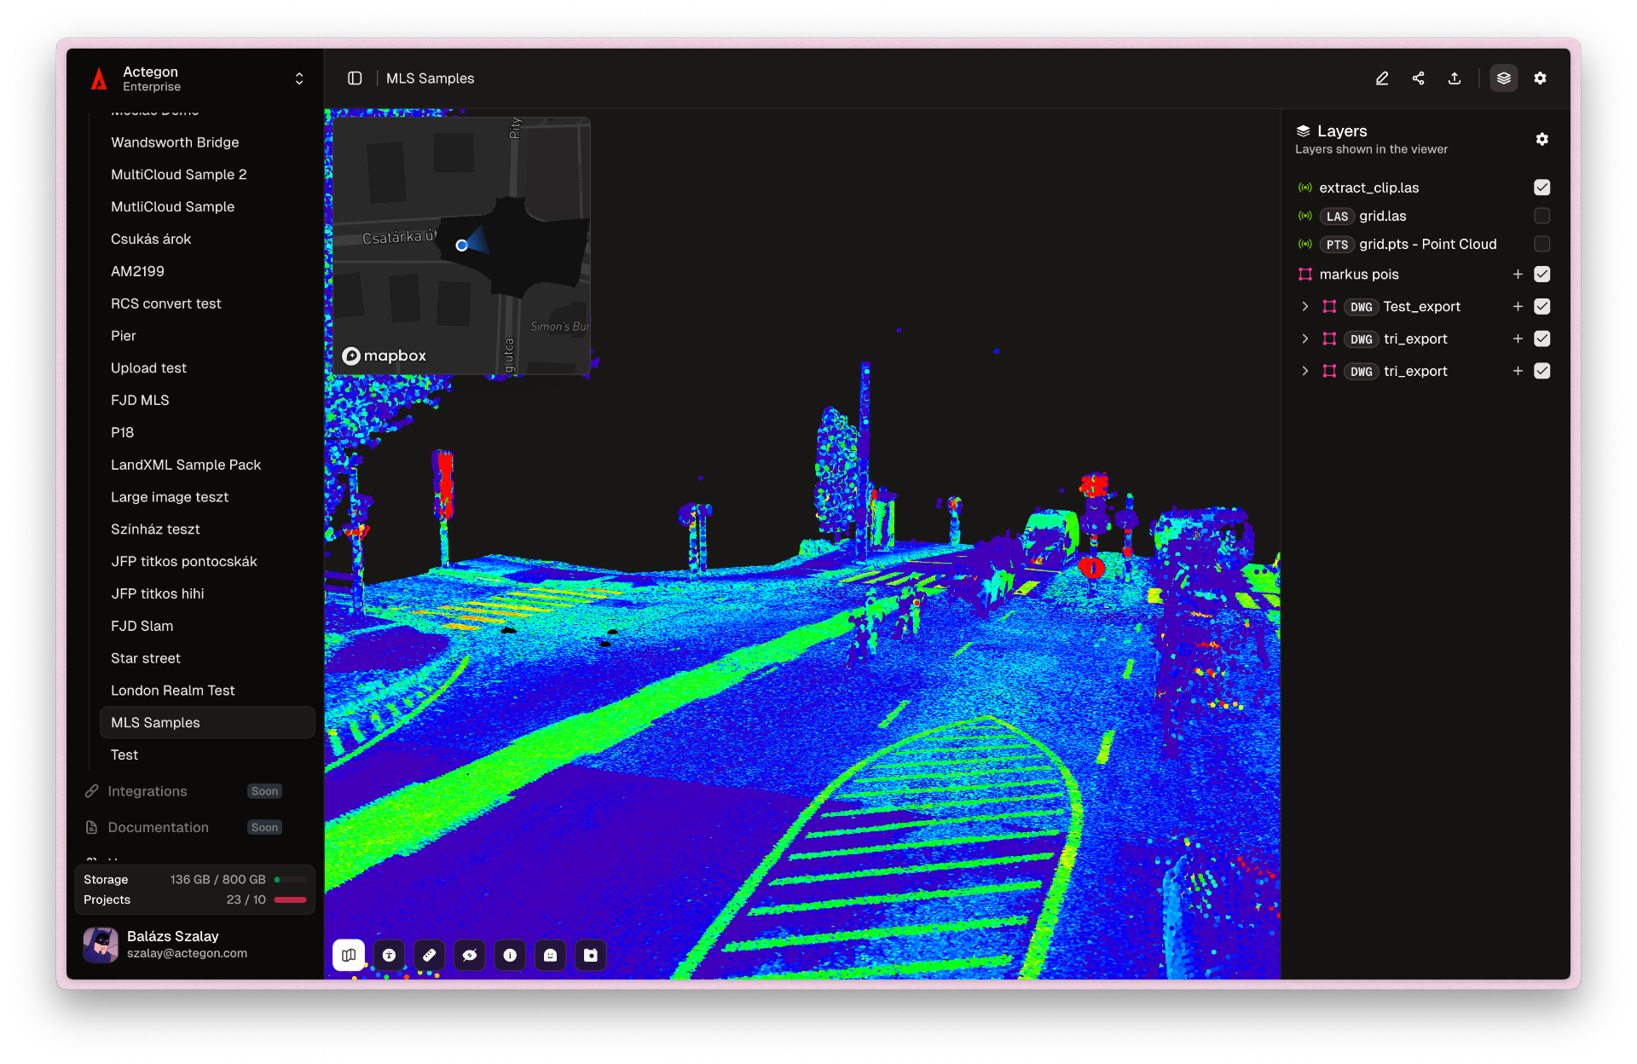Select the ruler measurement tool
Viewport: 1637px width, 1064px height.
(x=429, y=955)
